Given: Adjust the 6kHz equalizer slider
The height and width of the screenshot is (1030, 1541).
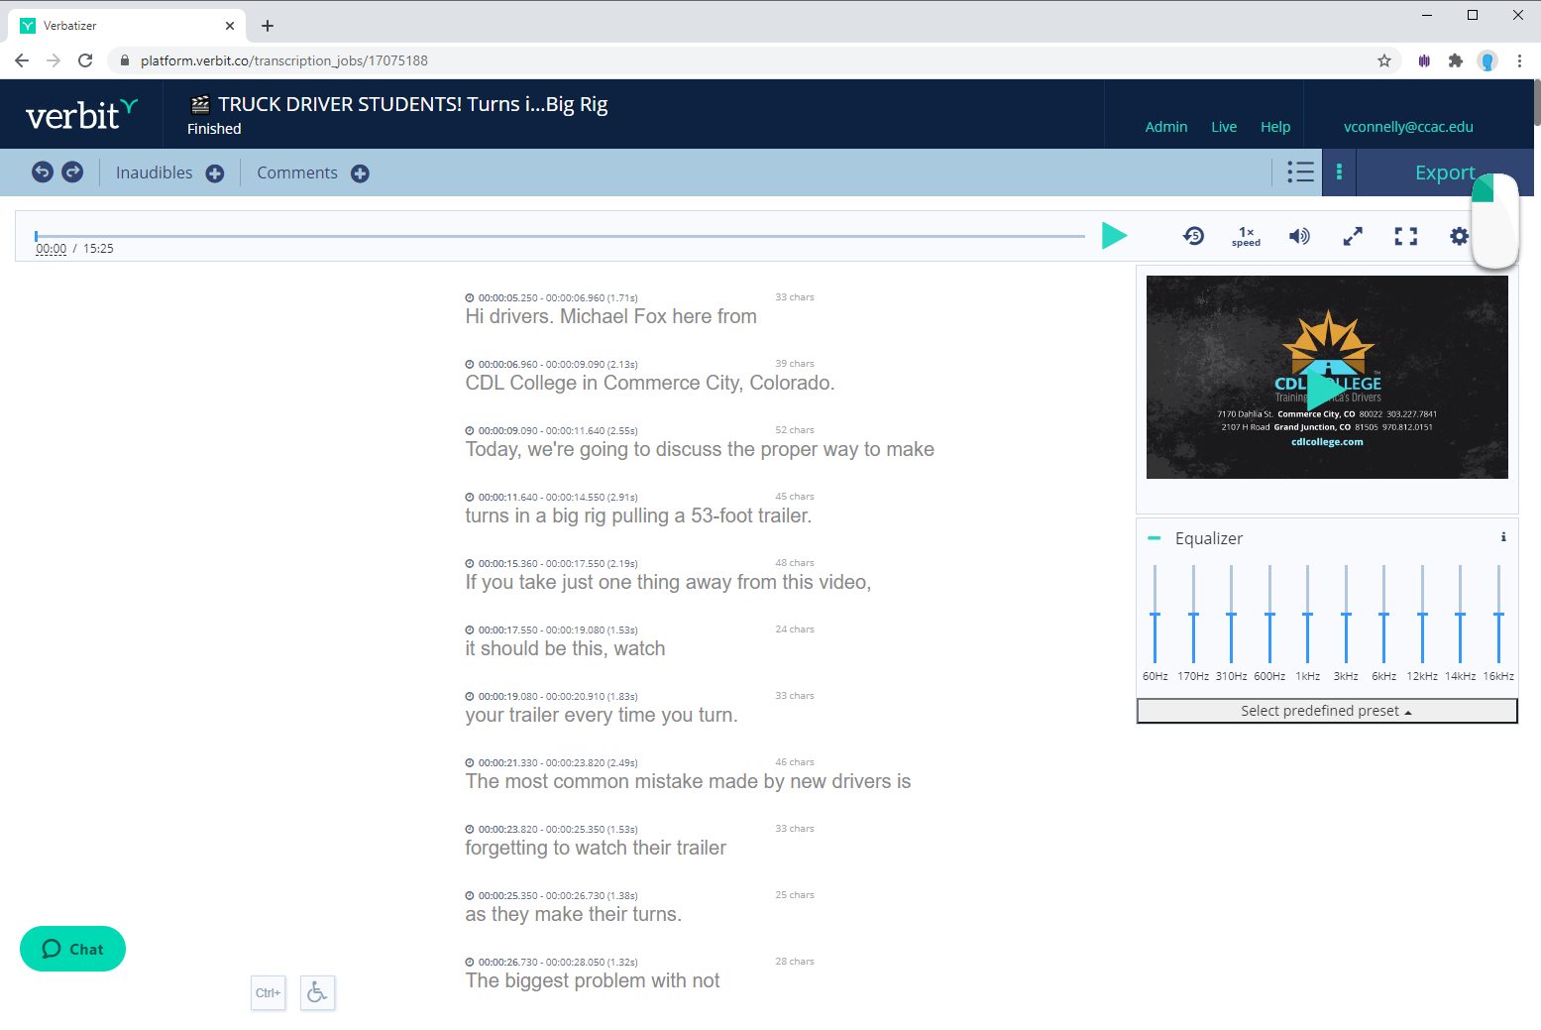Looking at the screenshot, I should point(1383,615).
